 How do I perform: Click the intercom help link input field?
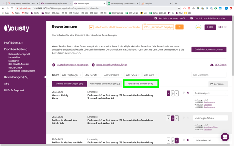[158, 27]
